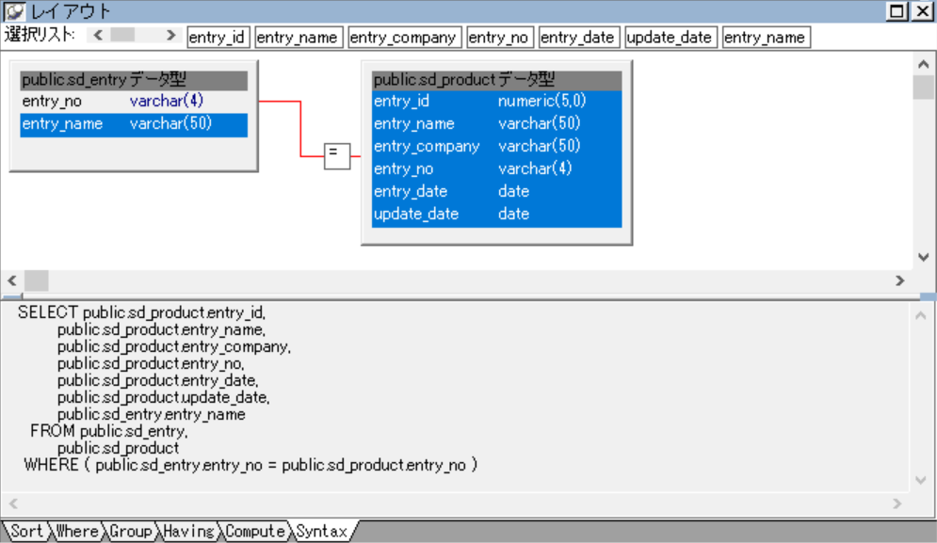Open the Compute tab

click(x=254, y=532)
